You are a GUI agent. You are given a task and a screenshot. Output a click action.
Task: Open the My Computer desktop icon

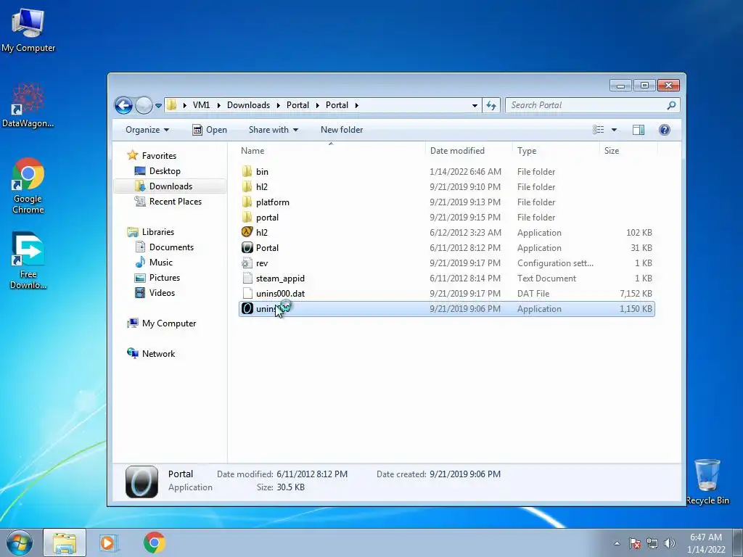(x=28, y=30)
